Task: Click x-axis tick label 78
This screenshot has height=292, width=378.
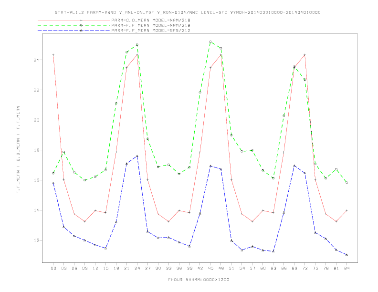Action: click(326, 268)
